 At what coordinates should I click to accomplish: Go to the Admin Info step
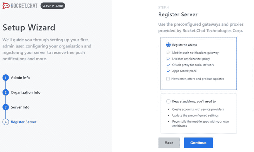pyautogui.click(x=20, y=78)
